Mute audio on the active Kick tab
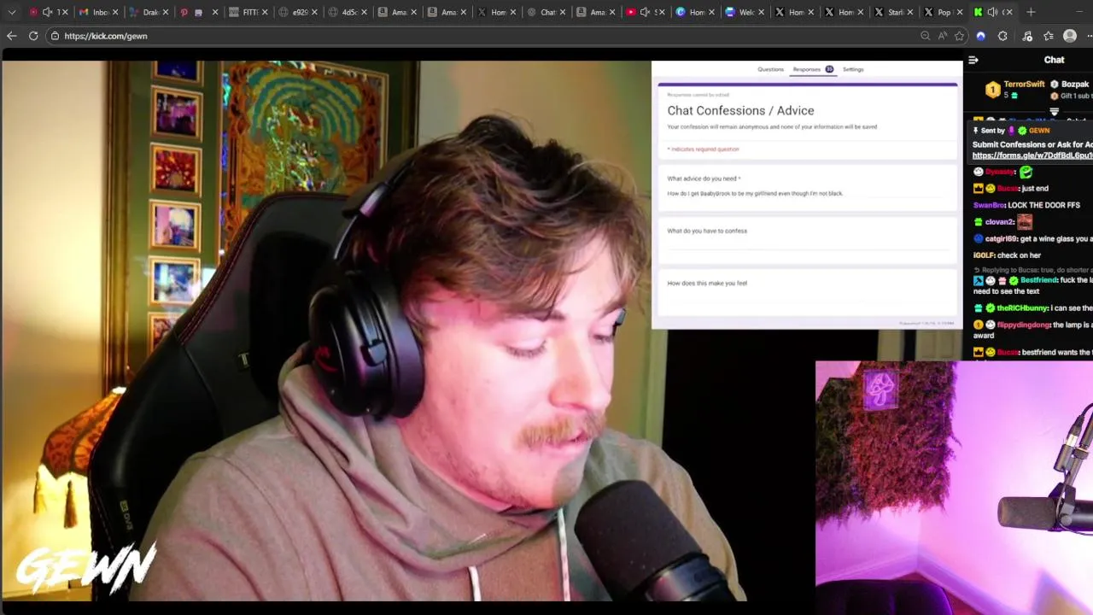 pos(993,12)
